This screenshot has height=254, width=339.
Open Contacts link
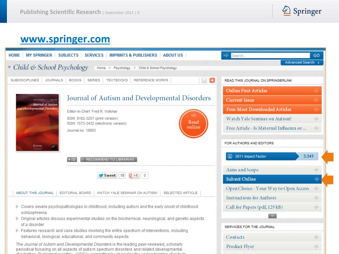click(272, 237)
